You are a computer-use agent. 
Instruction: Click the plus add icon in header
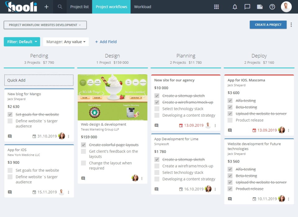point(46,7)
